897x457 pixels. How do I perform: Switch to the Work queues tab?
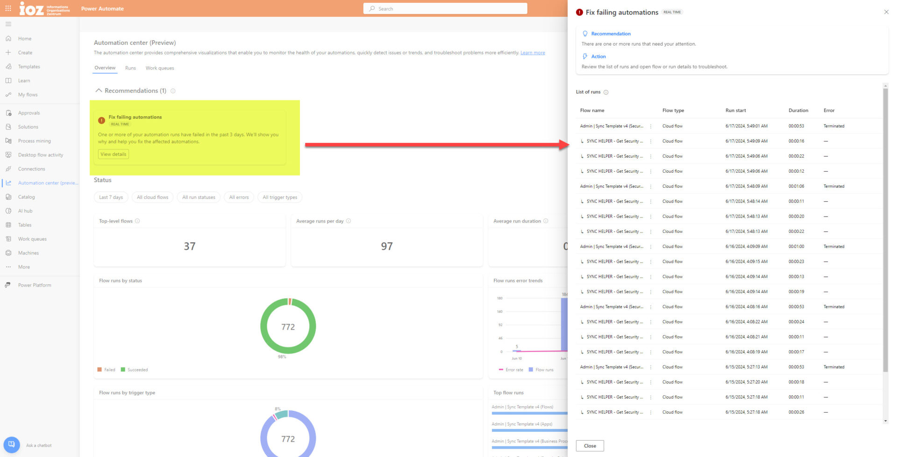pos(160,68)
